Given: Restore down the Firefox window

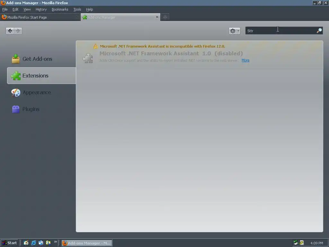Looking at the screenshot, I should point(320,3).
